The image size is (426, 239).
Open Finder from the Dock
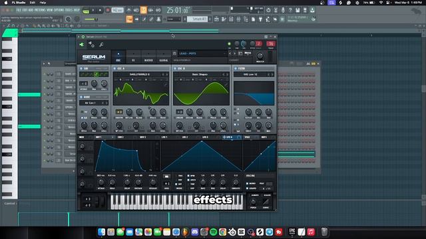point(101,232)
